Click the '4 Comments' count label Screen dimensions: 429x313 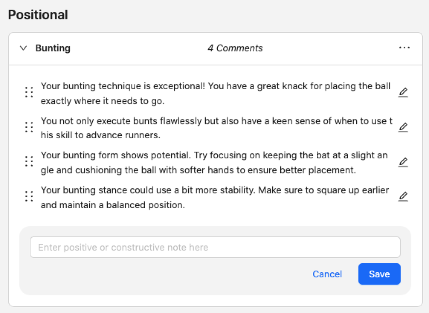pyautogui.click(x=235, y=48)
